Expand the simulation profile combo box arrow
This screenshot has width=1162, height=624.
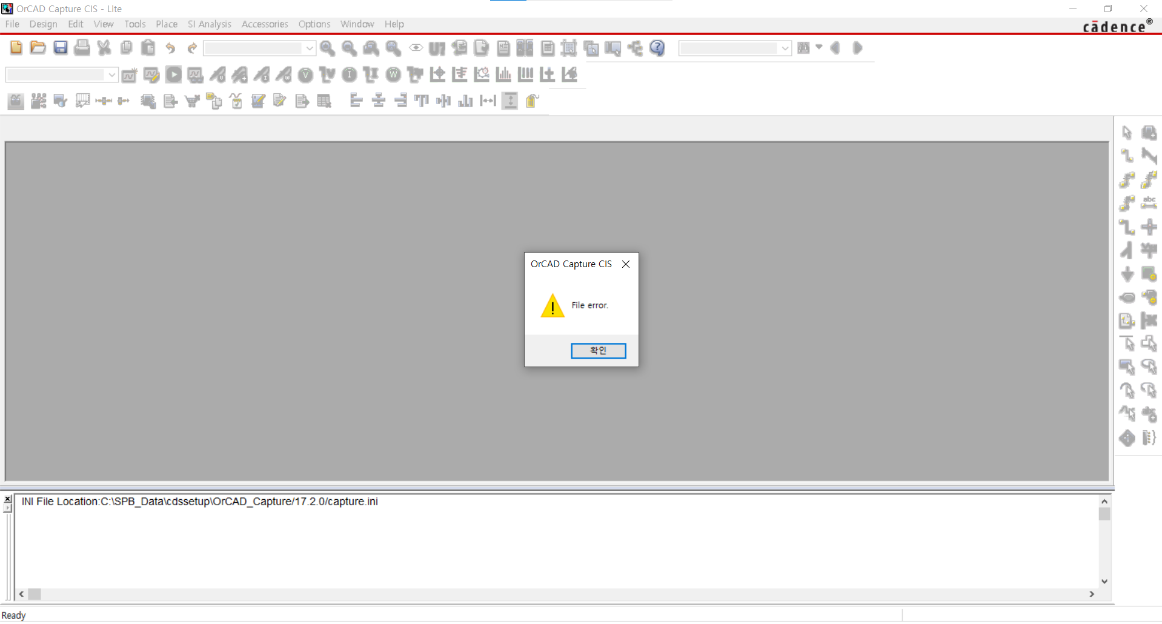(112, 75)
